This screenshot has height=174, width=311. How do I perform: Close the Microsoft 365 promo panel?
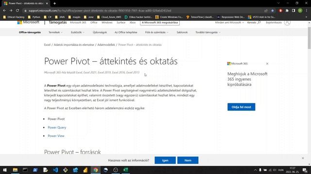pos(267,63)
